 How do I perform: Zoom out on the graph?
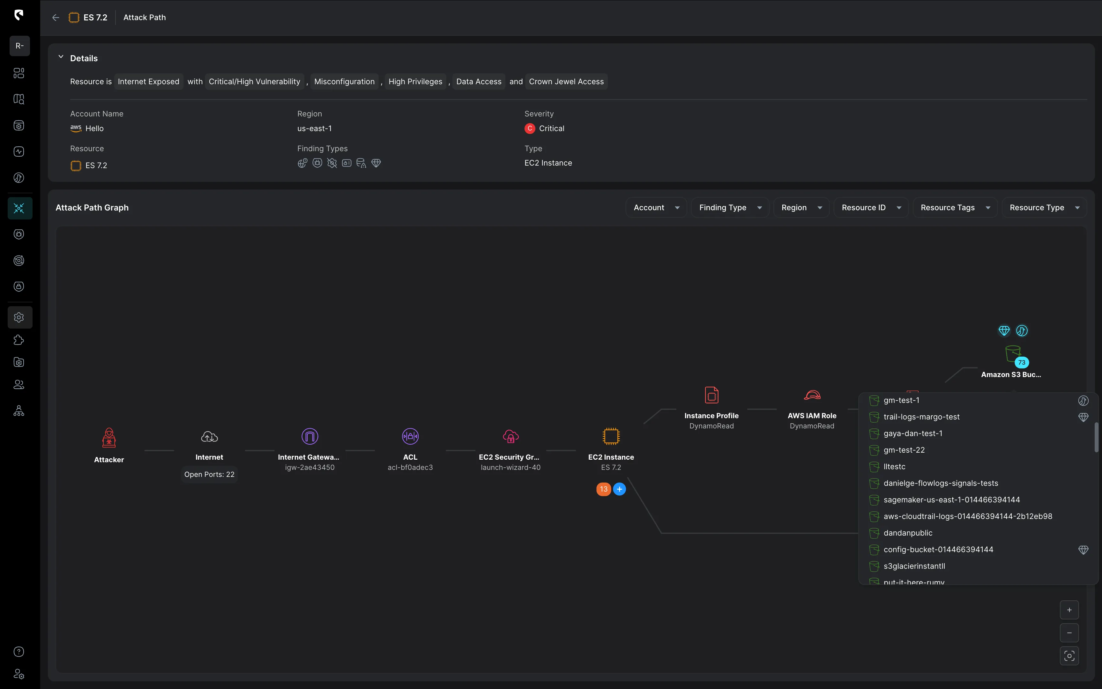1069,633
